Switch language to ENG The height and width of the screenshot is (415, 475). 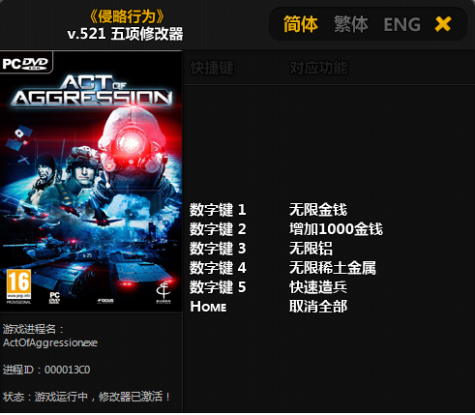pyautogui.click(x=401, y=25)
